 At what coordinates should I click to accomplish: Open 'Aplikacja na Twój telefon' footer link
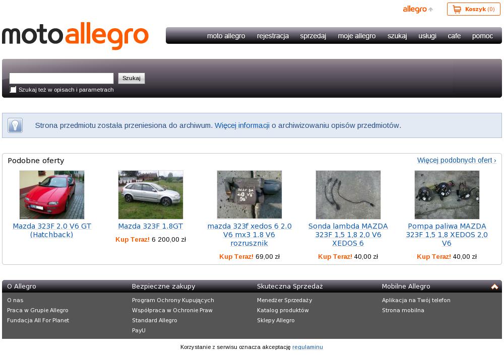(416, 300)
